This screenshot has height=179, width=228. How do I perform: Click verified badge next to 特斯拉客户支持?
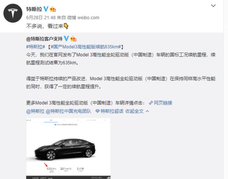coord(66,38)
